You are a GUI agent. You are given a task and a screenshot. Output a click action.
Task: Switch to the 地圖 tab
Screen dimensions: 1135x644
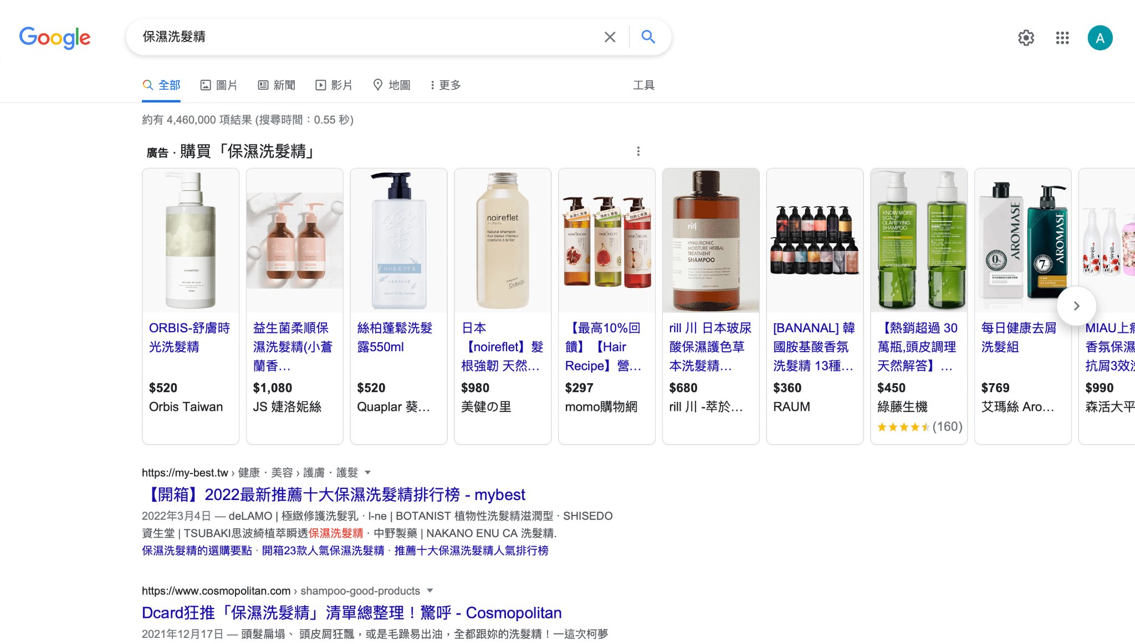click(x=392, y=85)
